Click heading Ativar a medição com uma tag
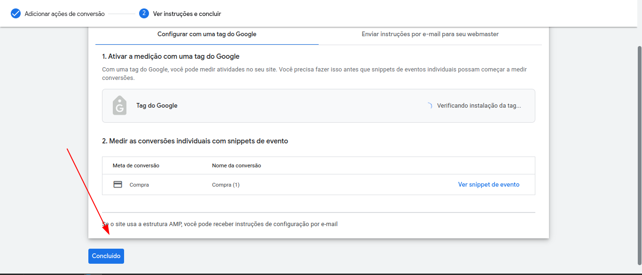The image size is (642, 275). 171,56
